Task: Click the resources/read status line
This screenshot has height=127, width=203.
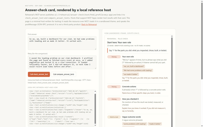Action: 60,80
